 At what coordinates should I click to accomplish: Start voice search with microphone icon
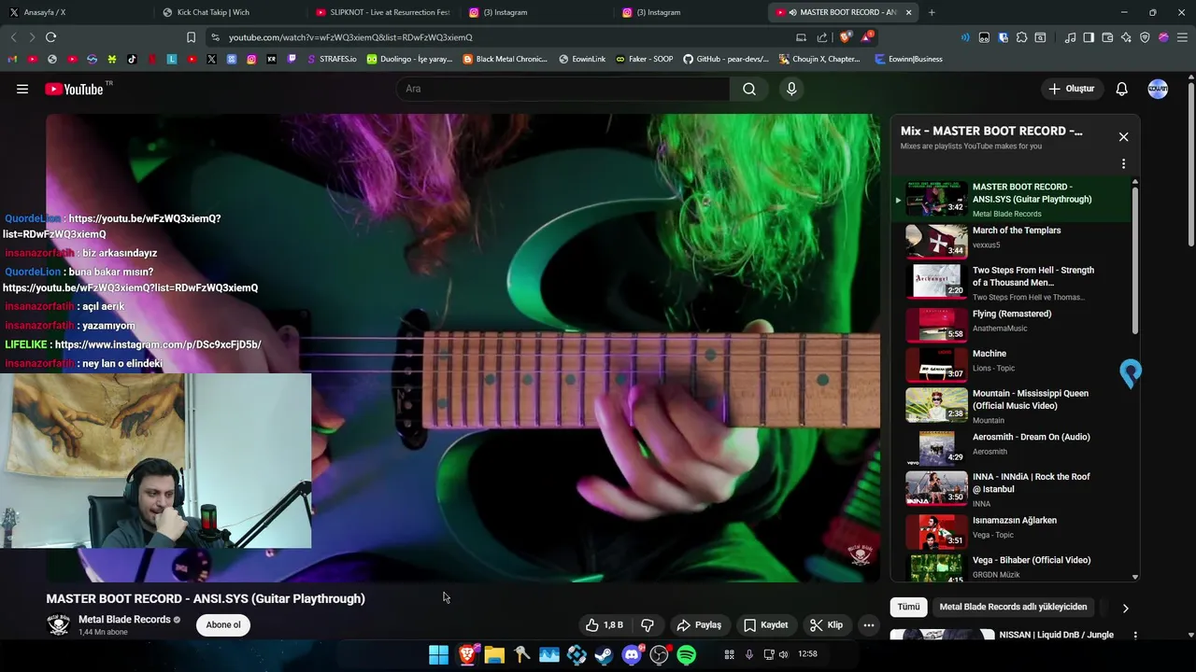(791, 89)
